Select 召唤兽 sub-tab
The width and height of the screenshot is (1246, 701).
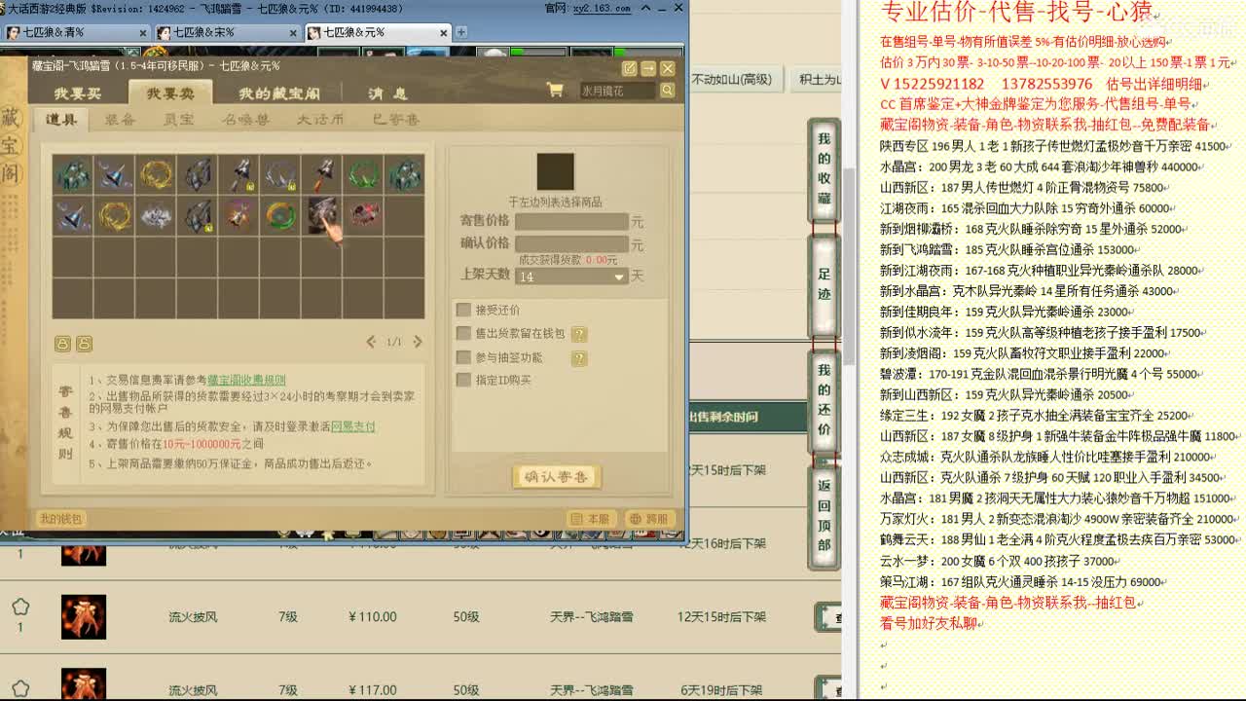244,120
